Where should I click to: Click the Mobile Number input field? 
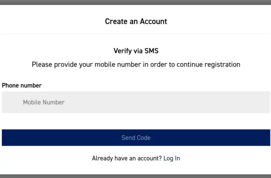(136, 102)
